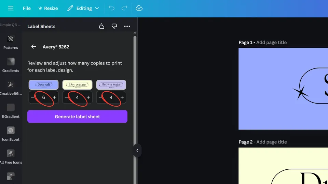Expand the Editing mode dropdown
The image size is (328, 184).
point(83,8)
